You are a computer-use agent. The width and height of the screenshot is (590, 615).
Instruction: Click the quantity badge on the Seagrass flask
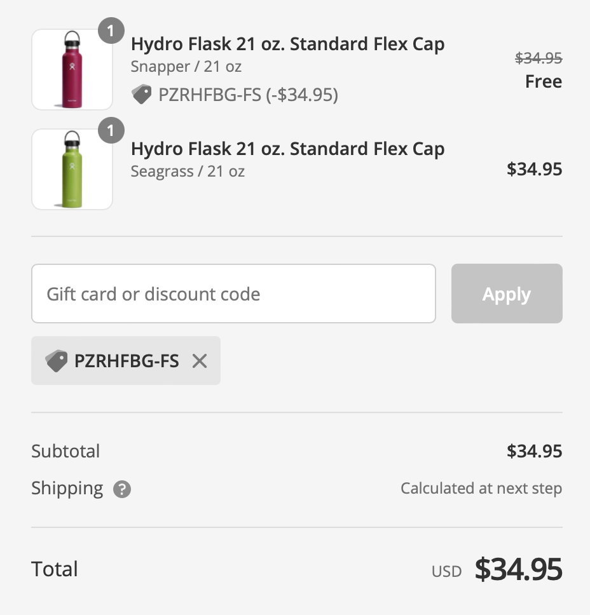pos(112,131)
